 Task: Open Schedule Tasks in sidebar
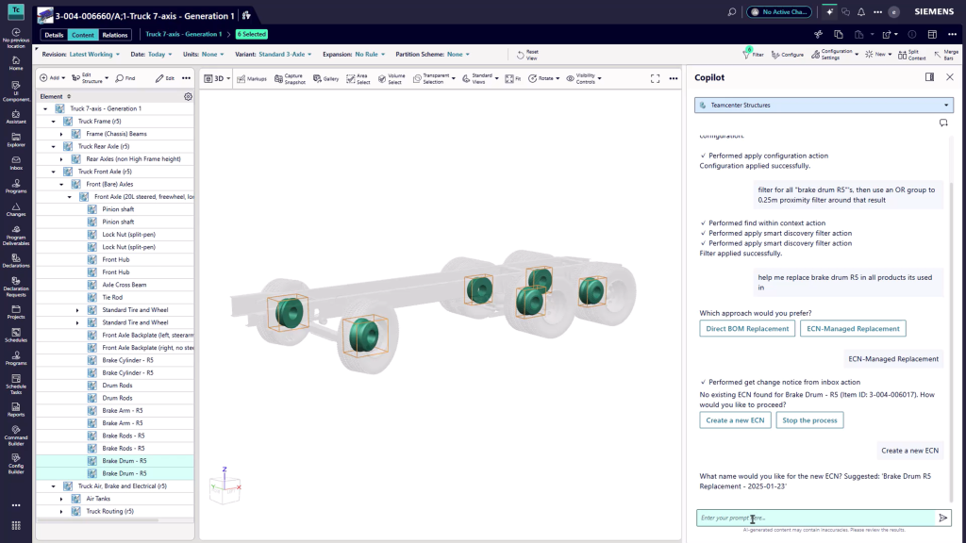[16, 385]
